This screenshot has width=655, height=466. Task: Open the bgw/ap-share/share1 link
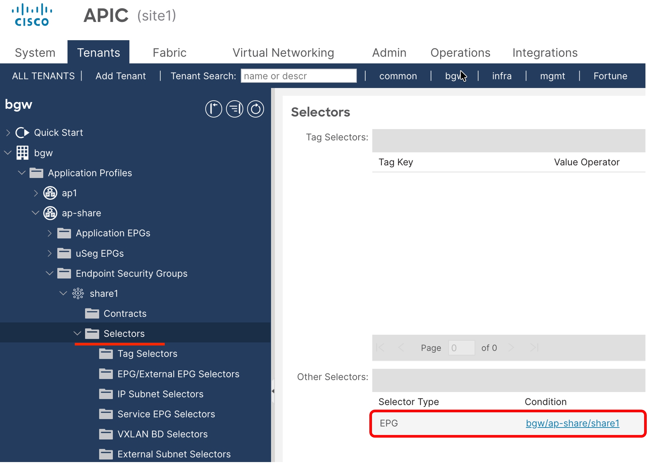click(x=573, y=423)
